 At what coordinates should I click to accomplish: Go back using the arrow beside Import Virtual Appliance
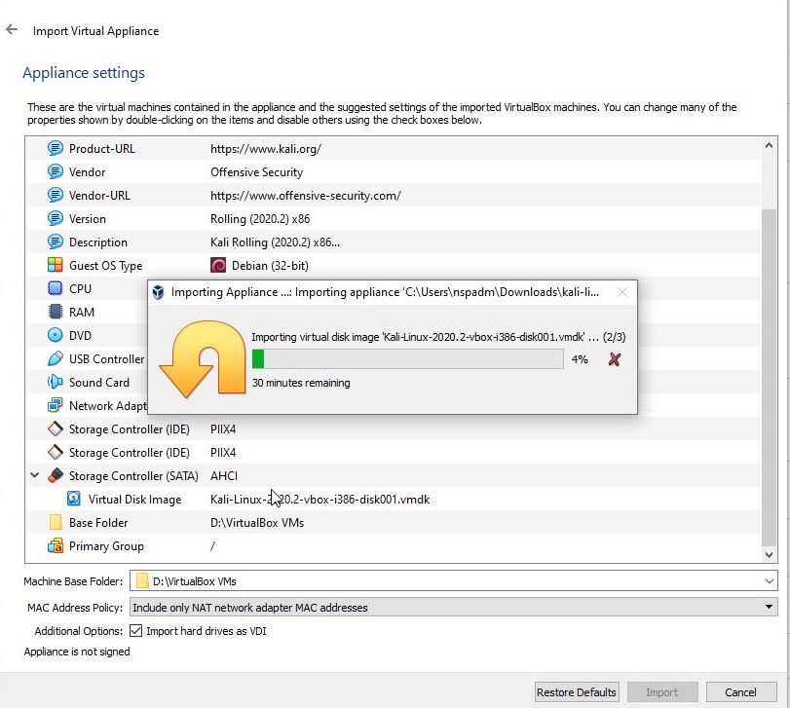12,30
